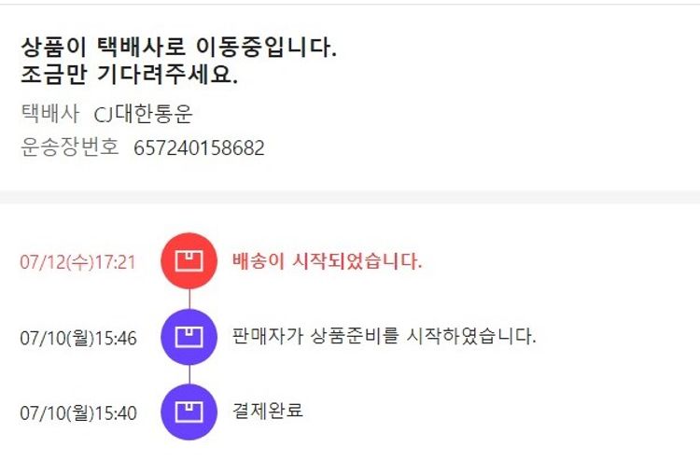700x475 pixels.
Task: Select the tracking number 657240158682
Action: pos(199,147)
